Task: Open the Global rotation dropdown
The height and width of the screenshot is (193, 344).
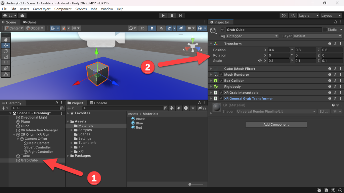Action: pos(35,28)
